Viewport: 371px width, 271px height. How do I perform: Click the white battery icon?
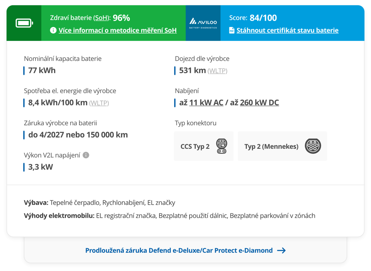(24, 23)
